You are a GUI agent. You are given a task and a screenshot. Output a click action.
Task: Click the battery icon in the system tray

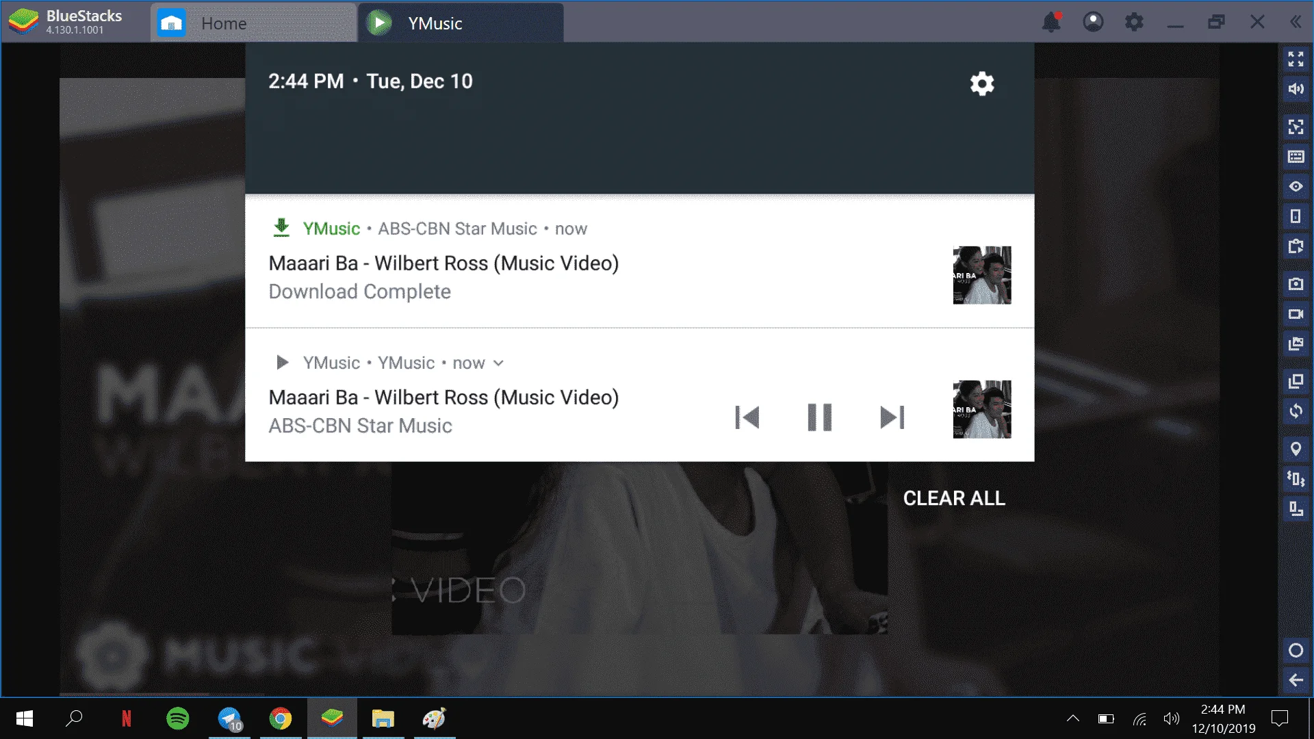coord(1106,718)
